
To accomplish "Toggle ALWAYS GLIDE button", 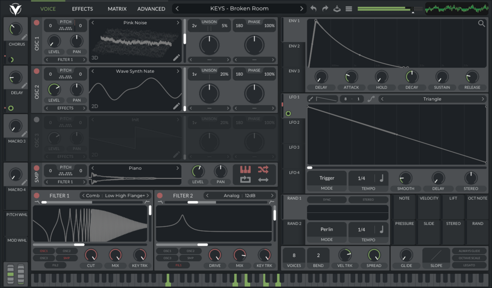I will pyautogui.click(x=469, y=251).
